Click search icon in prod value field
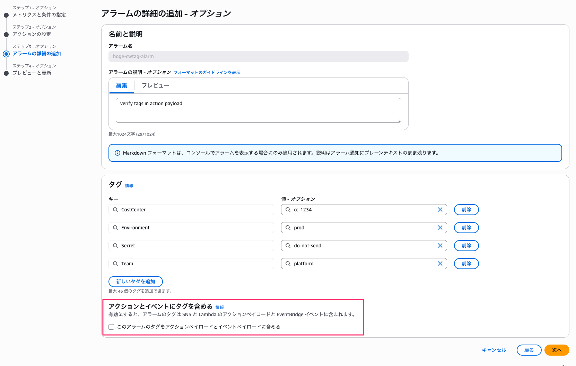The height and width of the screenshot is (366, 576). tap(288, 228)
